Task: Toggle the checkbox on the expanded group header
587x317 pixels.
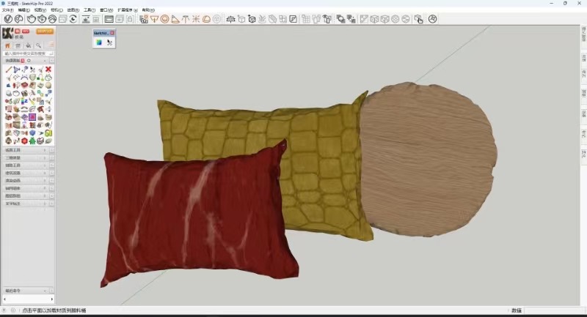Action: (x=51, y=60)
